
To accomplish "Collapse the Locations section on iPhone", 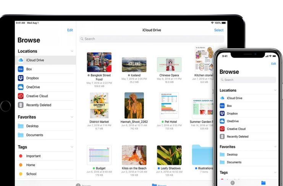I will pos(275,90).
